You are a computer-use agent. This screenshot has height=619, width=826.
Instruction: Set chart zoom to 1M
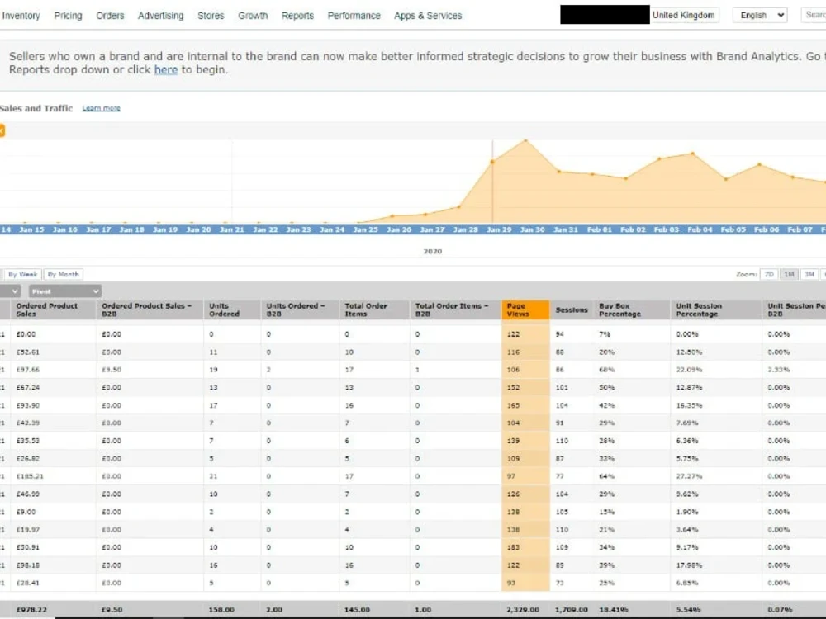click(x=789, y=274)
